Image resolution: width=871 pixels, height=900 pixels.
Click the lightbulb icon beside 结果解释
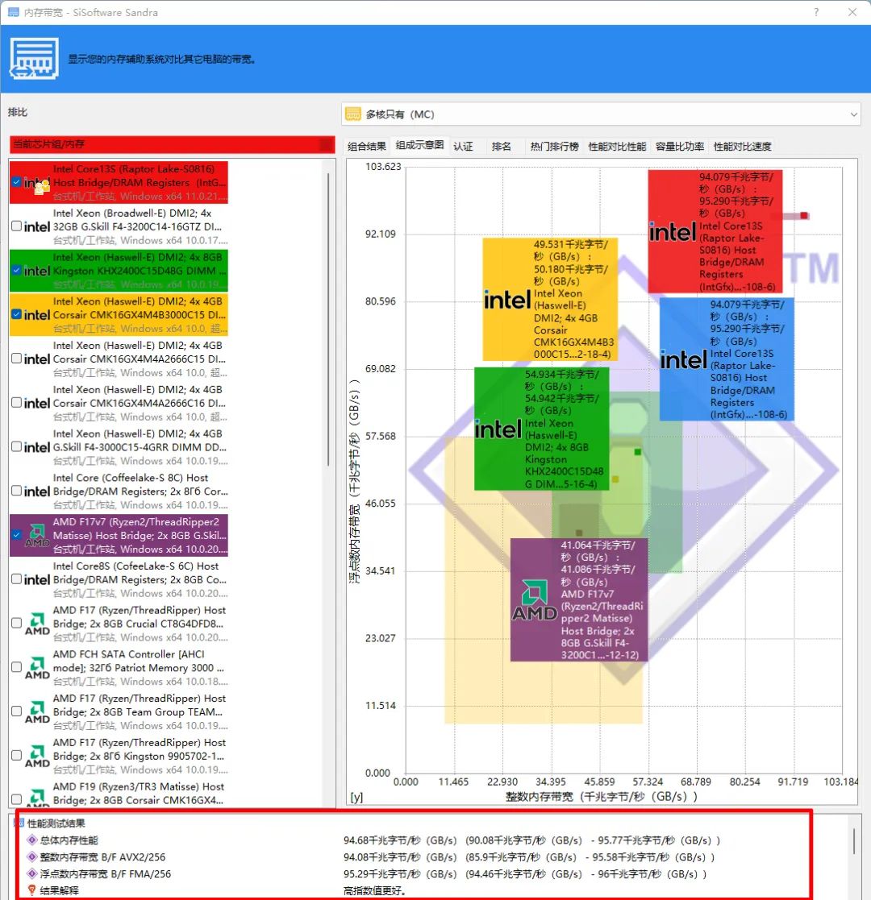coord(32,890)
